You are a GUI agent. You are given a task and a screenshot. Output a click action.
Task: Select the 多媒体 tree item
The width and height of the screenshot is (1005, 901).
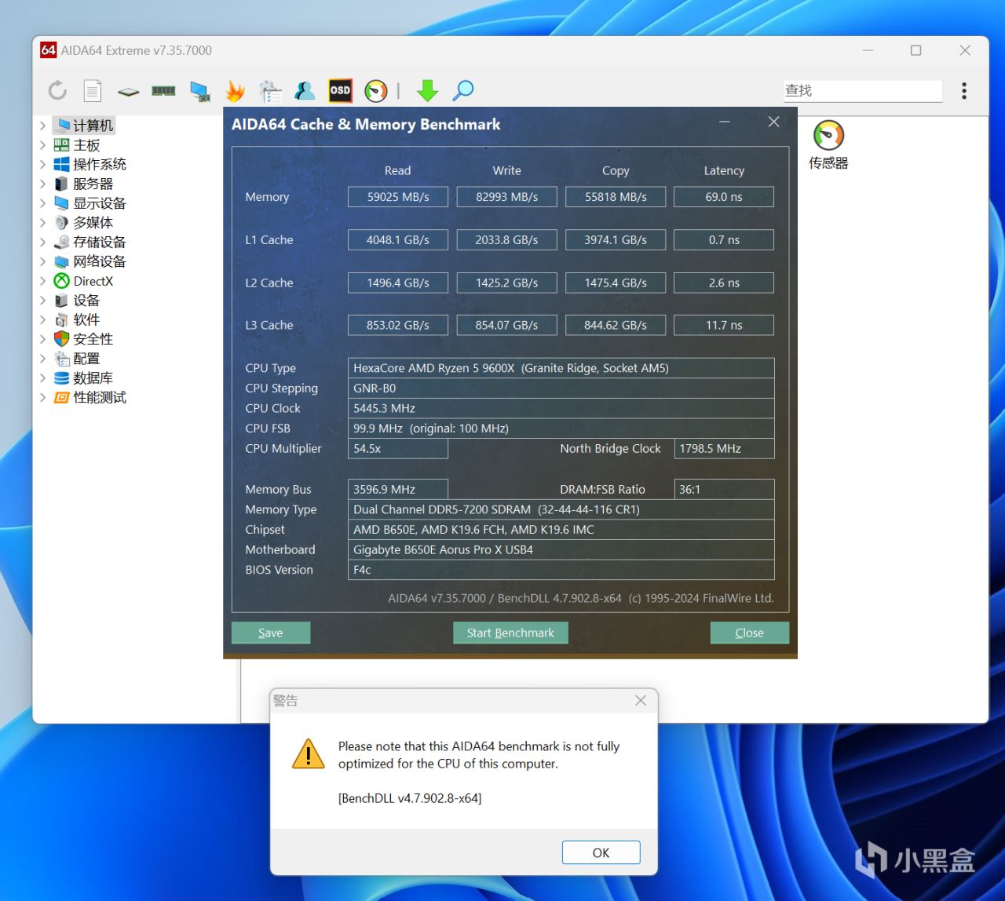click(83, 222)
